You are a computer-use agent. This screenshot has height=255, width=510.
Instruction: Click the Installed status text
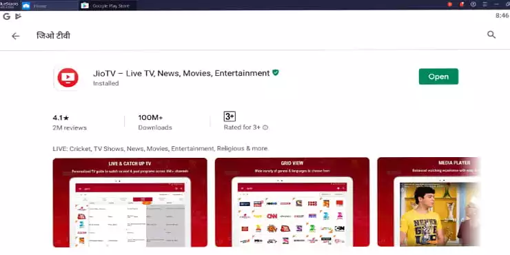[105, 83]
